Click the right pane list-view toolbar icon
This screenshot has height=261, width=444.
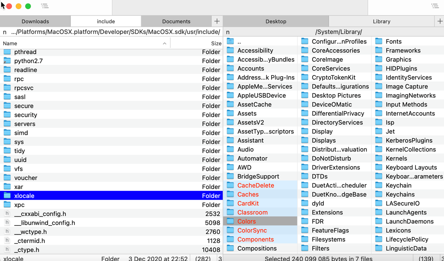(x=435, y=6)
